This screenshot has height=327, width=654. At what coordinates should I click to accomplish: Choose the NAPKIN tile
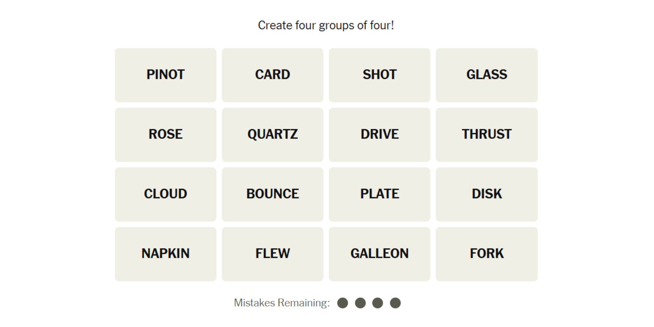tap(166, 254)
